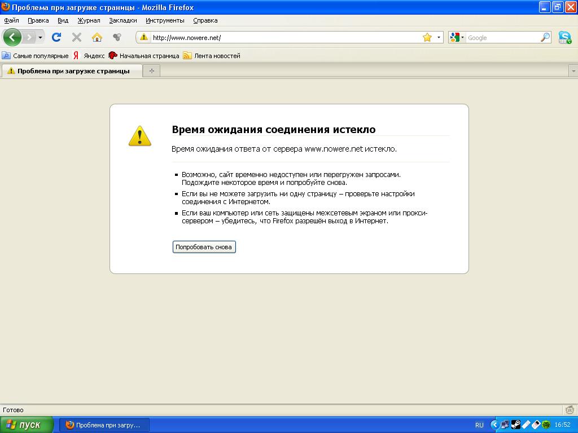
Task: Open the Закладки menu
Action: [x=123, y=20]
